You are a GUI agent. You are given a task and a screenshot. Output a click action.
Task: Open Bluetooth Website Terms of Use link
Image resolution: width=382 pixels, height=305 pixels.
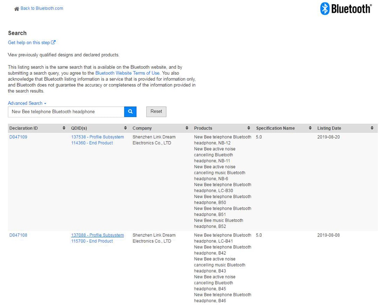tap(128, 73)
